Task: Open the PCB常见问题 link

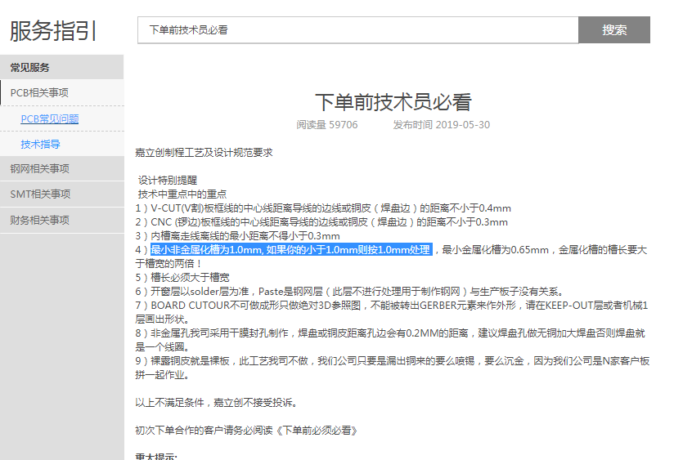Action: click(x=50, y=118)
